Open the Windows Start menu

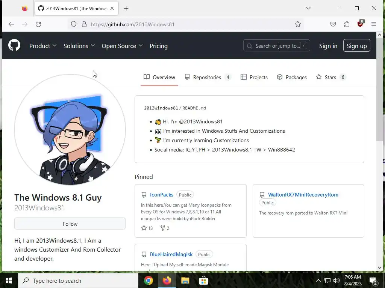click(9, 280)
